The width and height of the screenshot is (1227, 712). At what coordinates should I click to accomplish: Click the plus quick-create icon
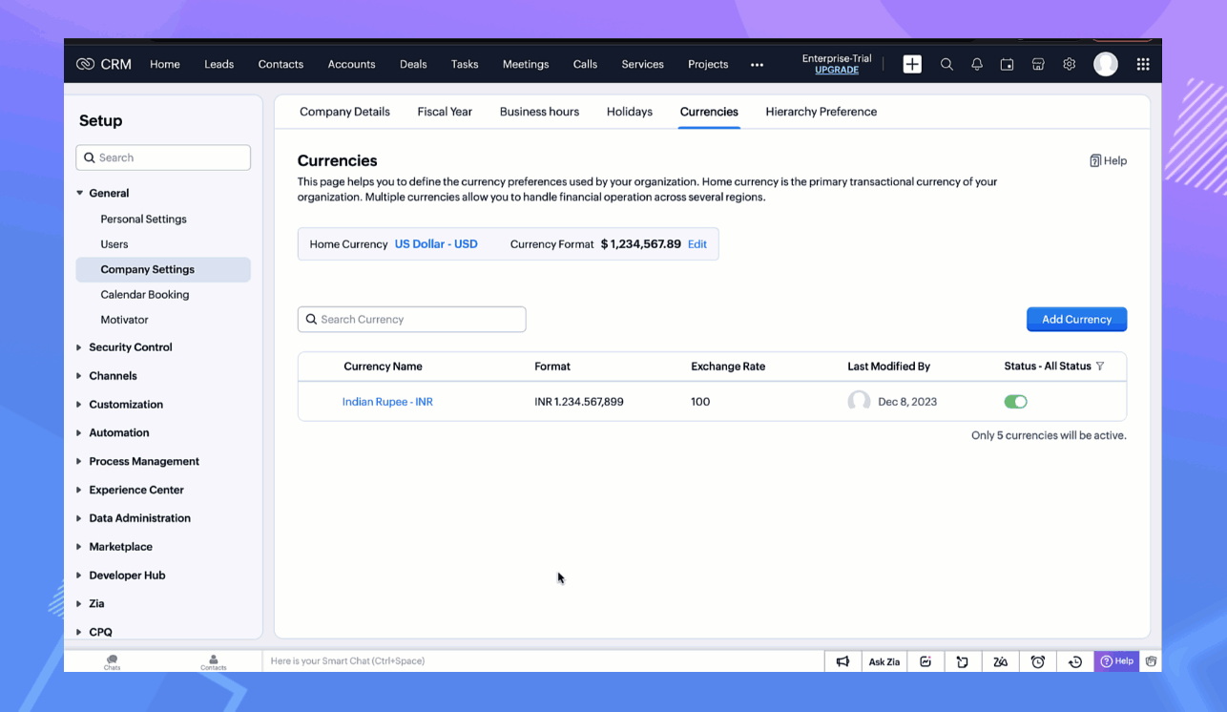tap(912, 64)
